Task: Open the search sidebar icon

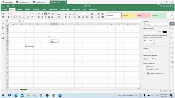Action: tap(3, 24)
